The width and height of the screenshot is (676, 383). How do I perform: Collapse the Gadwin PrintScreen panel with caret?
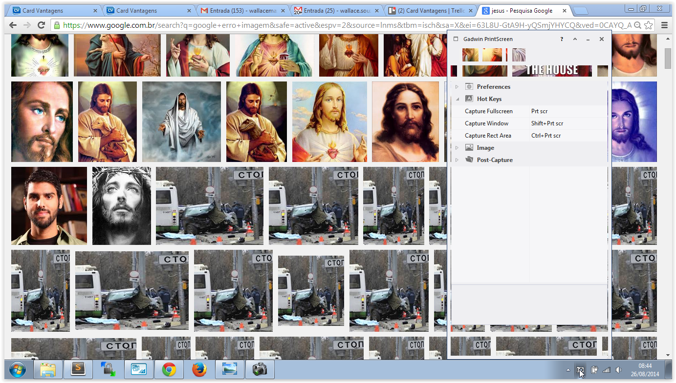(575, 39)
